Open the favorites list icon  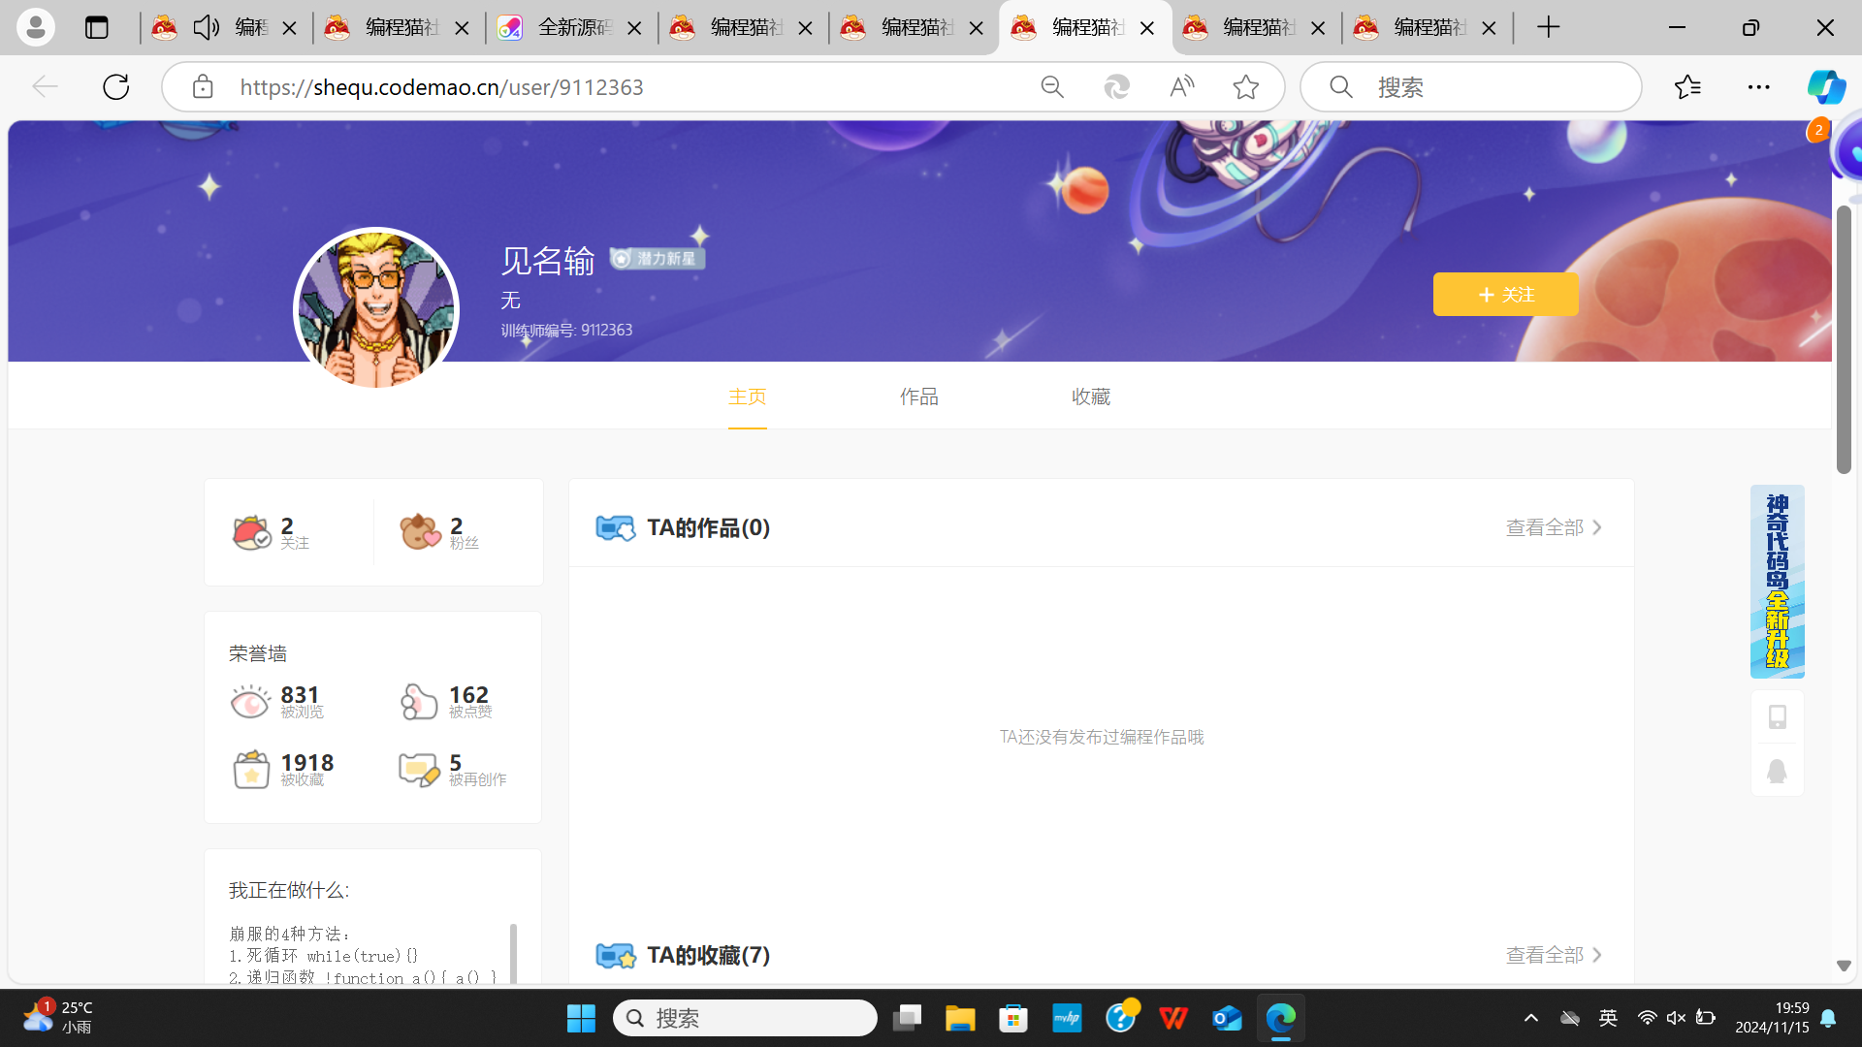tap(1687, 87)
